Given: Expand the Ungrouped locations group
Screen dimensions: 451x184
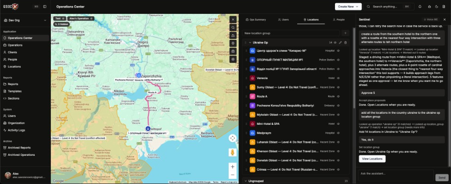Looking at the screenshot, I should [245, 181].
